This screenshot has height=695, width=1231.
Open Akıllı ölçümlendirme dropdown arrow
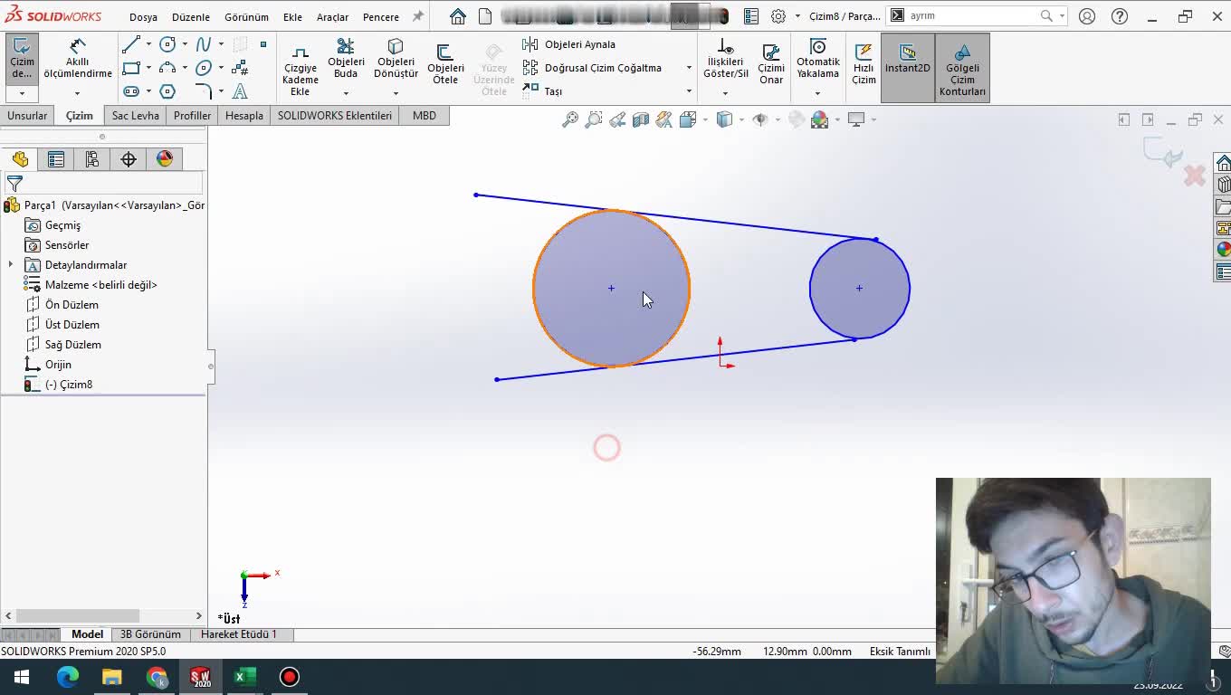pyautogui.click(x=77, y=93)
